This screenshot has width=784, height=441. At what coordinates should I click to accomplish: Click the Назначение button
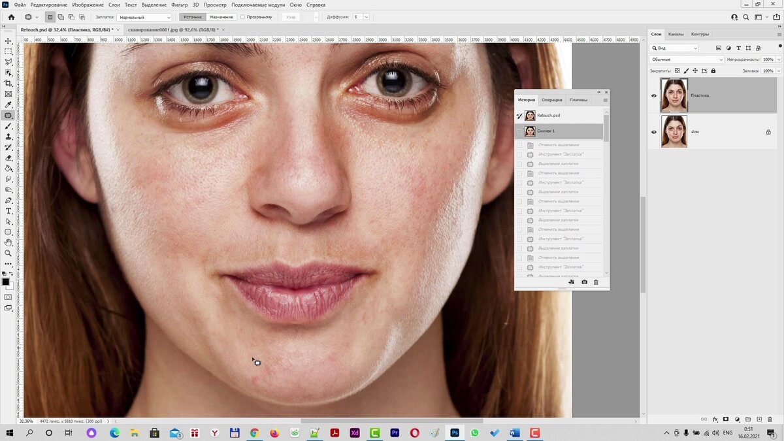click(222, 17)
